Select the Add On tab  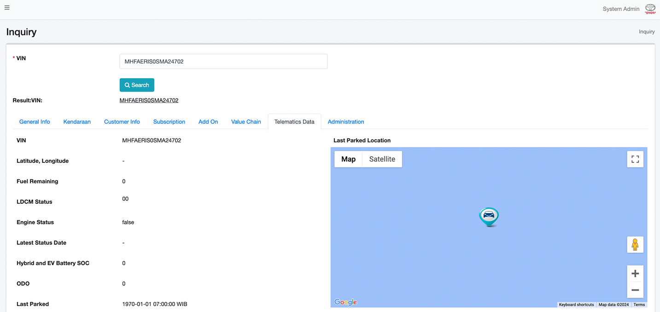click(208, 121)
